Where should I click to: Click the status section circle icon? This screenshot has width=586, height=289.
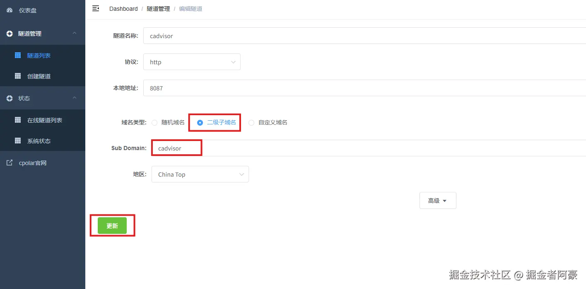pos(10,98)
